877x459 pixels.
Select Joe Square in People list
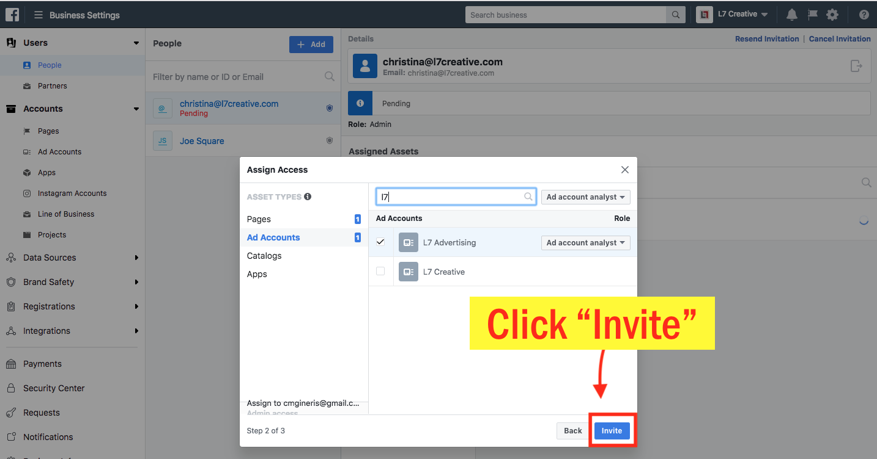(x=243, y=140)
